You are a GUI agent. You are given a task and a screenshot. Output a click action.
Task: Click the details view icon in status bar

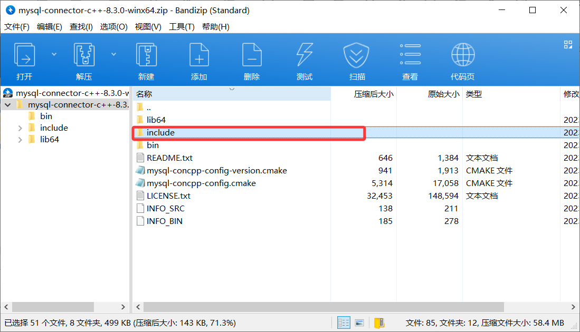coord(344,323)
